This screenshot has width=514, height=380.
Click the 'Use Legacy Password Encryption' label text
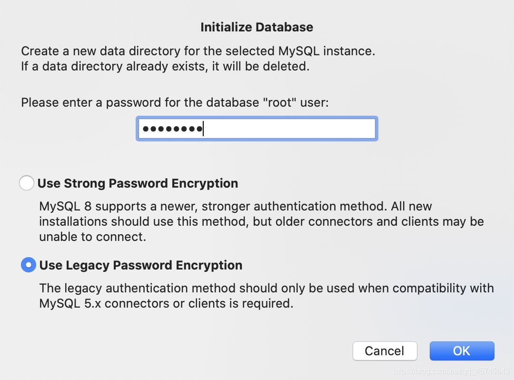click(140, 265)
